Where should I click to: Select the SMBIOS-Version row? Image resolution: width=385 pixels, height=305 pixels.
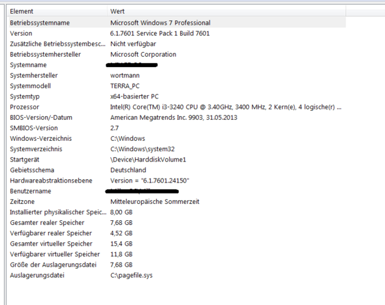coord(177,128)
